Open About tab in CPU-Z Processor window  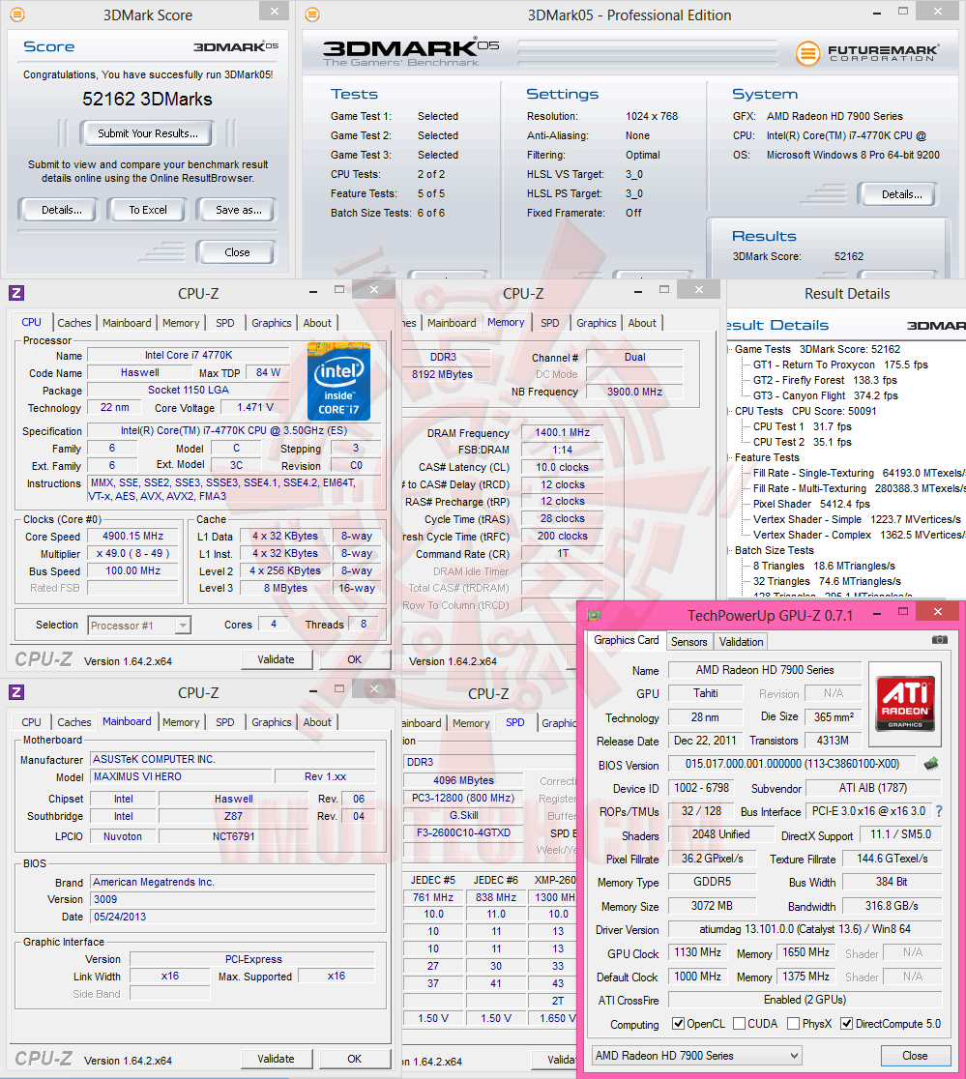[317, 323]
